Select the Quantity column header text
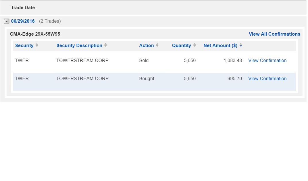Screen dimensions: 308x181 (x=181, y=45)
